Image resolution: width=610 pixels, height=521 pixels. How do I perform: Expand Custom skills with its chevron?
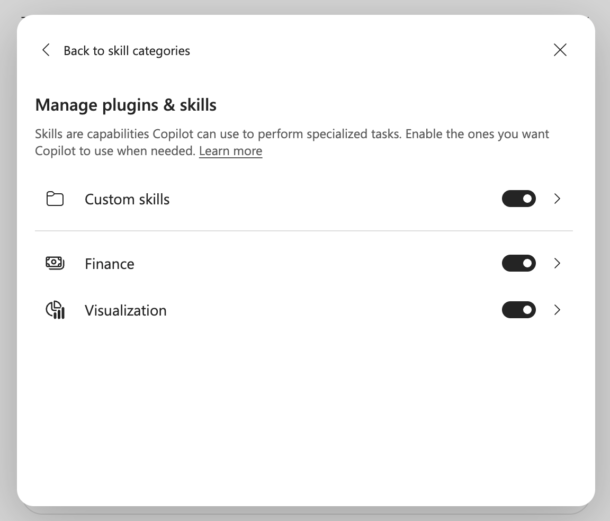pos(557,199)
